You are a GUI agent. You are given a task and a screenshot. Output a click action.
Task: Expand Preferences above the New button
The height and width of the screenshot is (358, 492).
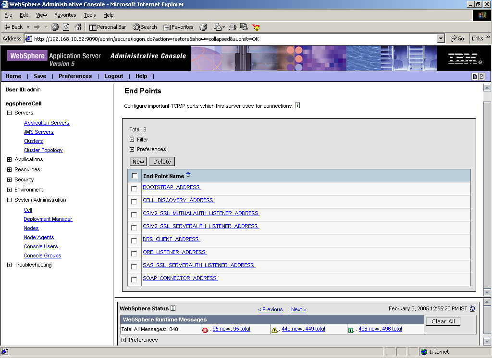pyautogui.click(x=132, y=150)
